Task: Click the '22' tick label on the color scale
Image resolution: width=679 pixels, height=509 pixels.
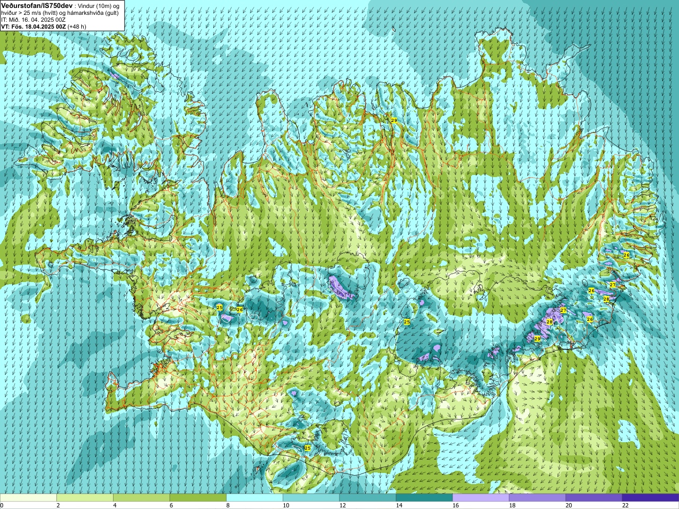Action: click(x=625, y=506)
